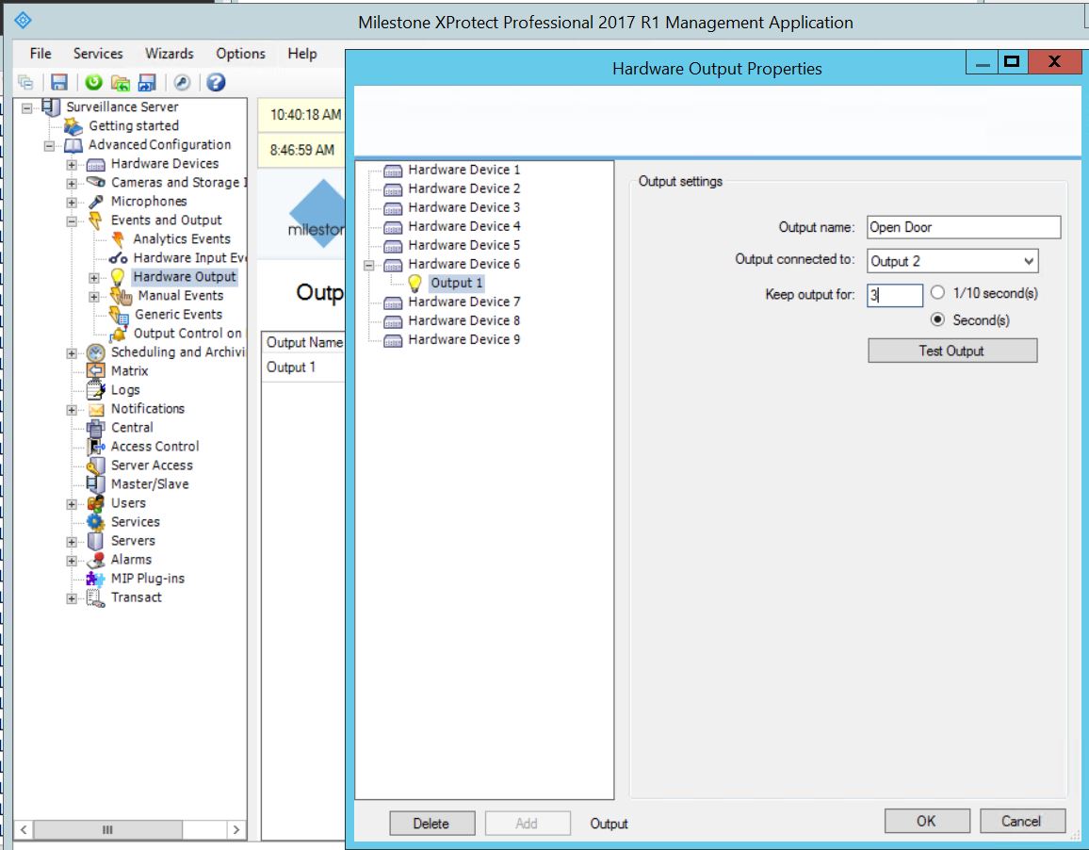1089x850 pixels.
Task: Select the Second(s) radio button
Action: (x=937, y=319)
